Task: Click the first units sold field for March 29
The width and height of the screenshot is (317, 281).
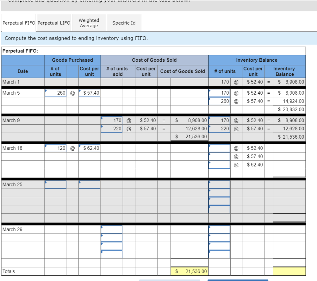Action: 112,229
